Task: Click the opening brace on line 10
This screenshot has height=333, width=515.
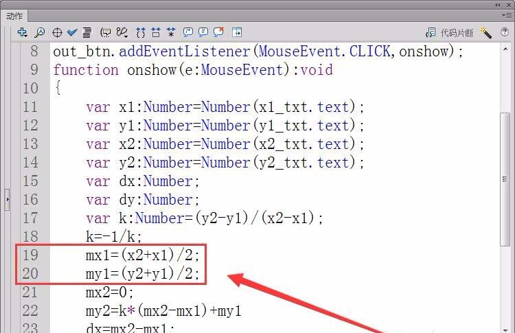Action: (58, 88)
